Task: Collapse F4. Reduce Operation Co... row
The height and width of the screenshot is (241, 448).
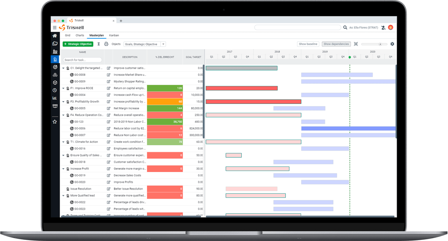Action: 63,115
